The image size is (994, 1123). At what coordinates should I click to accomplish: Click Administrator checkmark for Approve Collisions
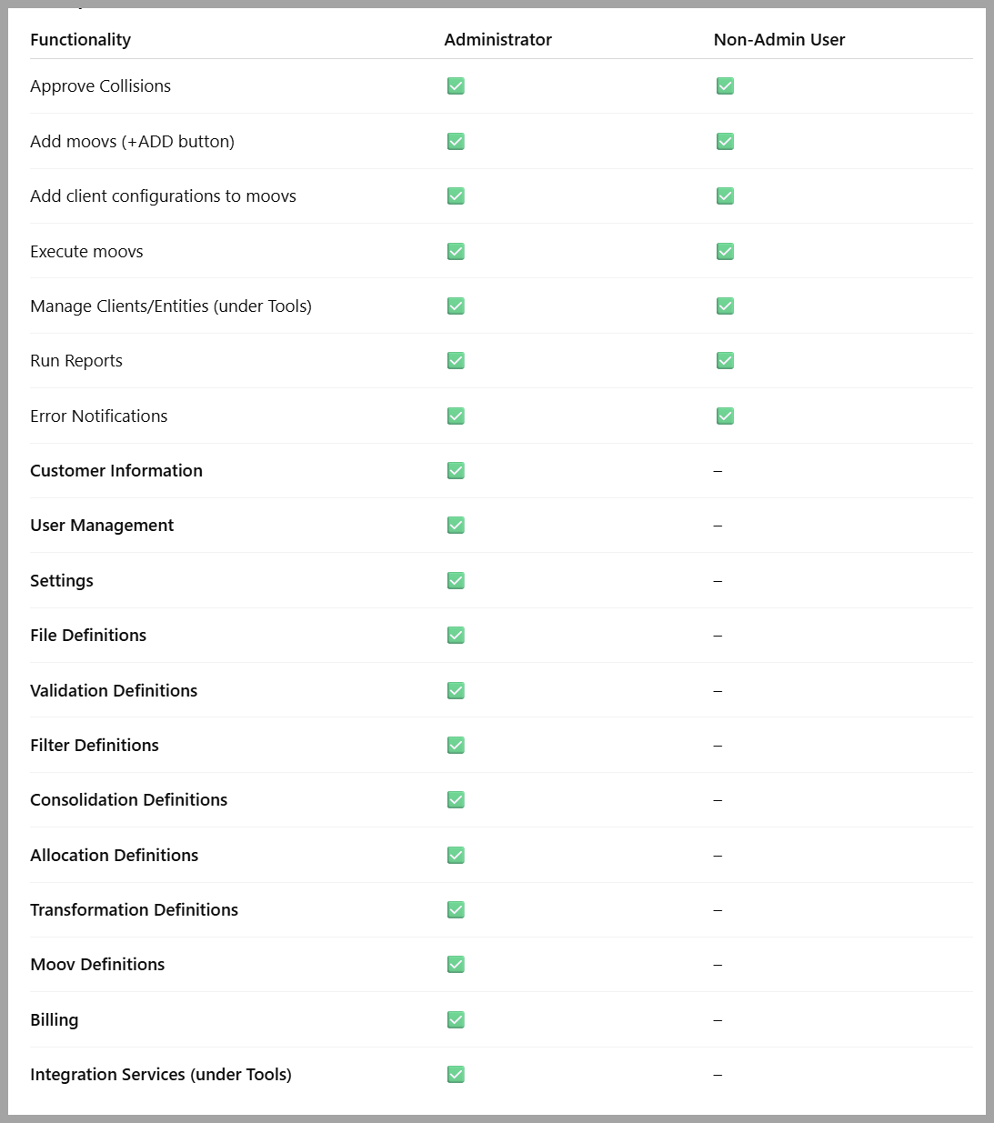point(456,86)
